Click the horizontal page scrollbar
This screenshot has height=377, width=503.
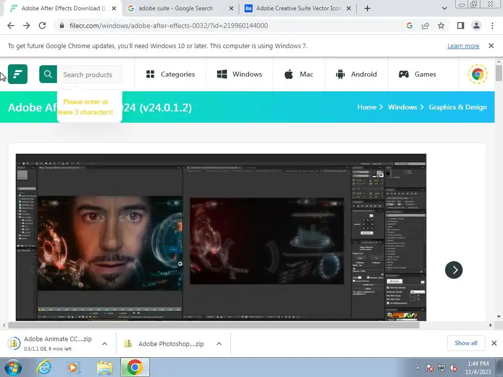[x=214, y=325]
